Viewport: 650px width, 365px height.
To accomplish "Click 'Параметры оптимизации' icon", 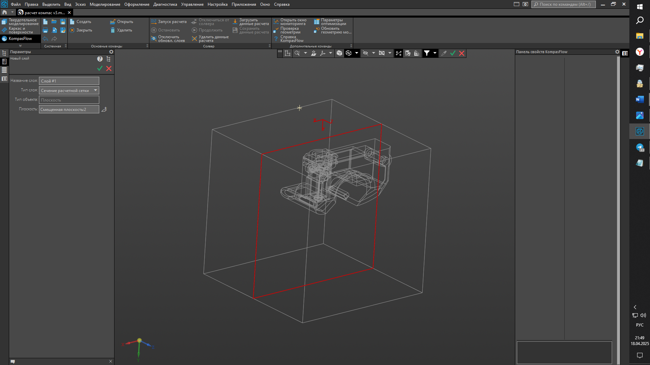I will (317, 22).
